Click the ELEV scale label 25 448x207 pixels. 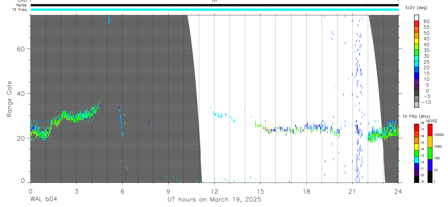click(426, 62)
